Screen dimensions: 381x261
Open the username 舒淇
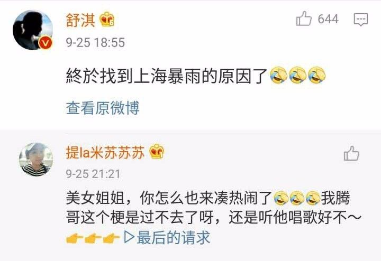(x=80, y=20)
